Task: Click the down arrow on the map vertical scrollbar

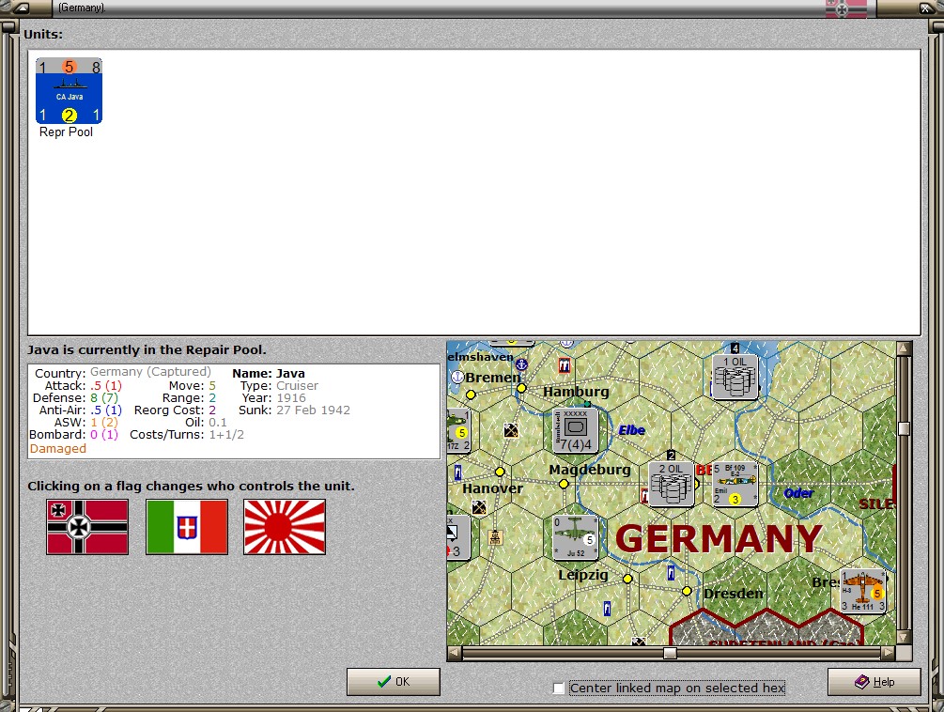Action: (905, 639)
